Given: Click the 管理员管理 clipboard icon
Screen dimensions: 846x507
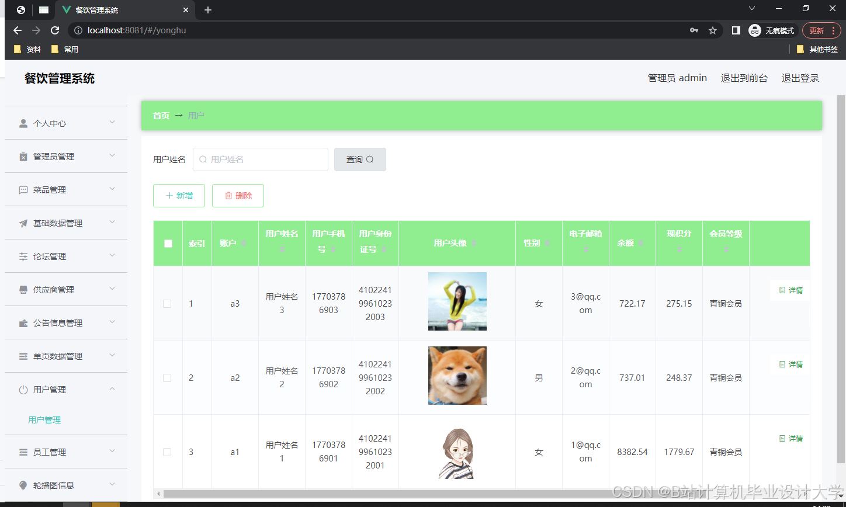Looking at the screenshot, I should 23,157.
